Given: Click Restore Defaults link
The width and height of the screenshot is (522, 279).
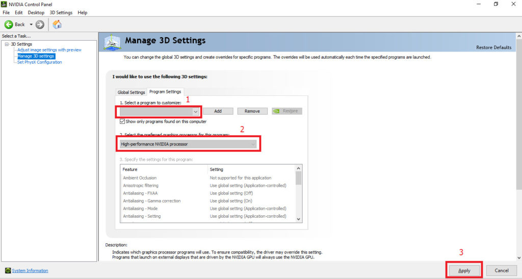Looking at the screenshot, I should coord(493,47).
